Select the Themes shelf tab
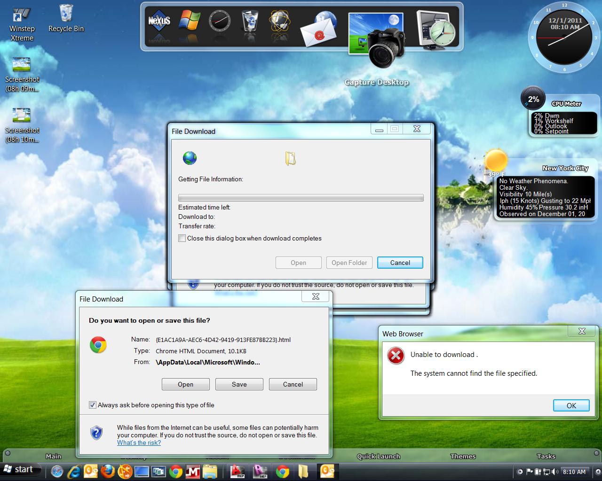 pos(463,456)
